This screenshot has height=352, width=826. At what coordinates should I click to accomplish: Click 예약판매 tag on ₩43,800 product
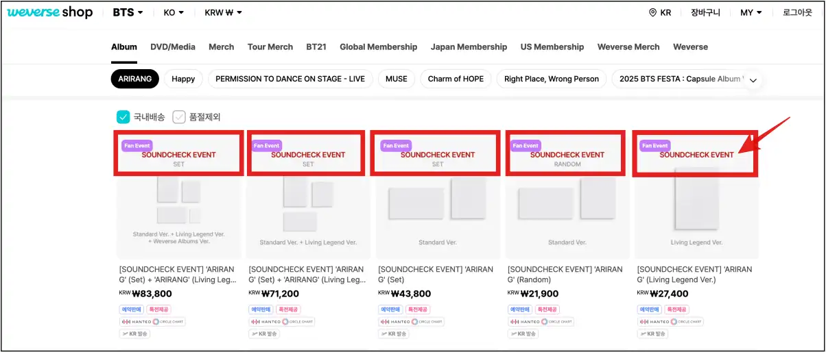tap(390, 310)
